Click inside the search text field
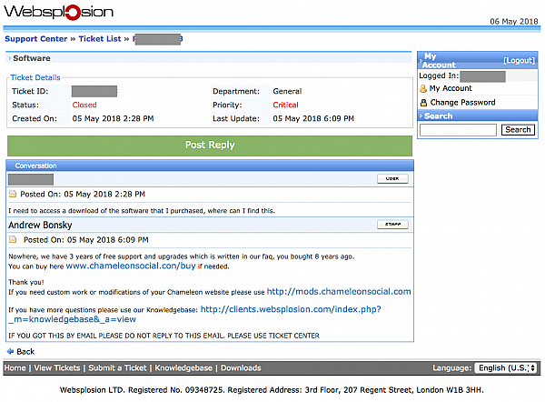This screenshot has height=402, width=545. 459,130
